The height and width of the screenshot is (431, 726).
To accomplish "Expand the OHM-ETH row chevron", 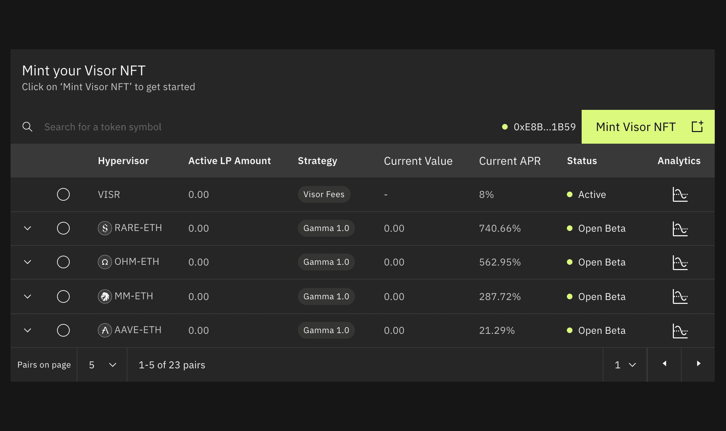I will click(27, 262).
